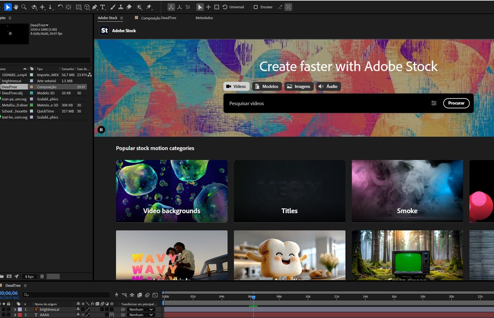This screenshot has height=318, width=494.
Task: Select the Rotation tool
Action: pyautogui.click(x=60, y=7)
